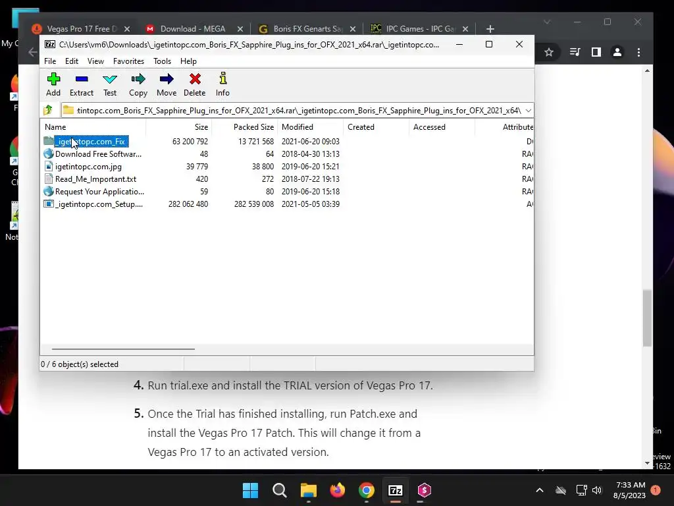The height and width of the screenshot is (506, 674).
Task: Sort files by Size column
Action: pos(179,127)
